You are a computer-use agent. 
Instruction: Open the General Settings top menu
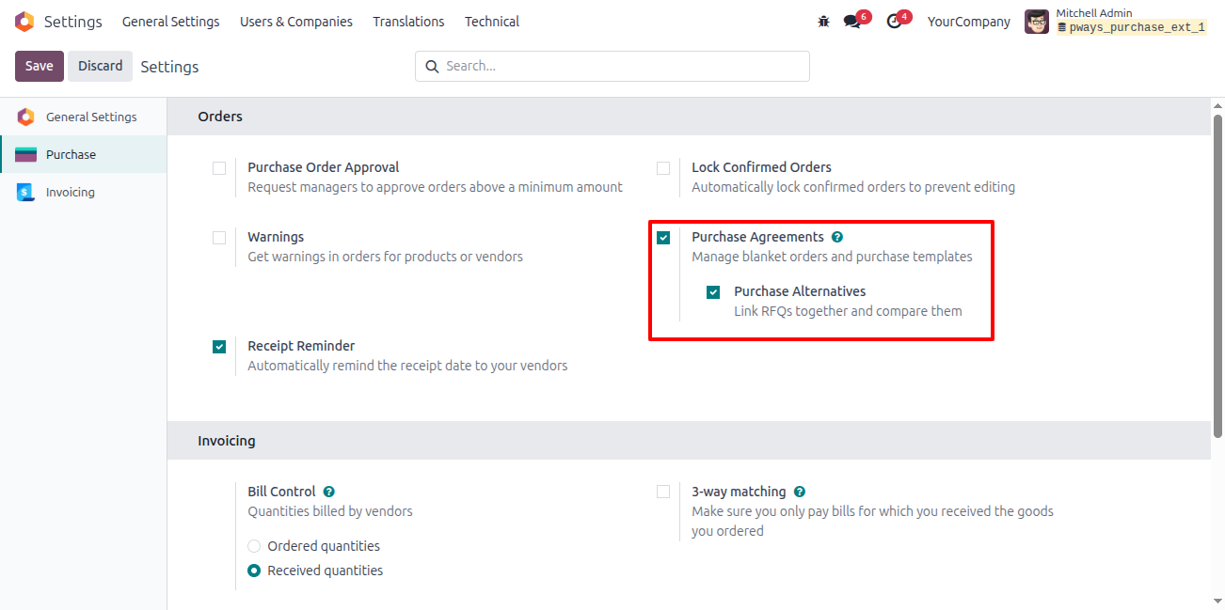170,22
